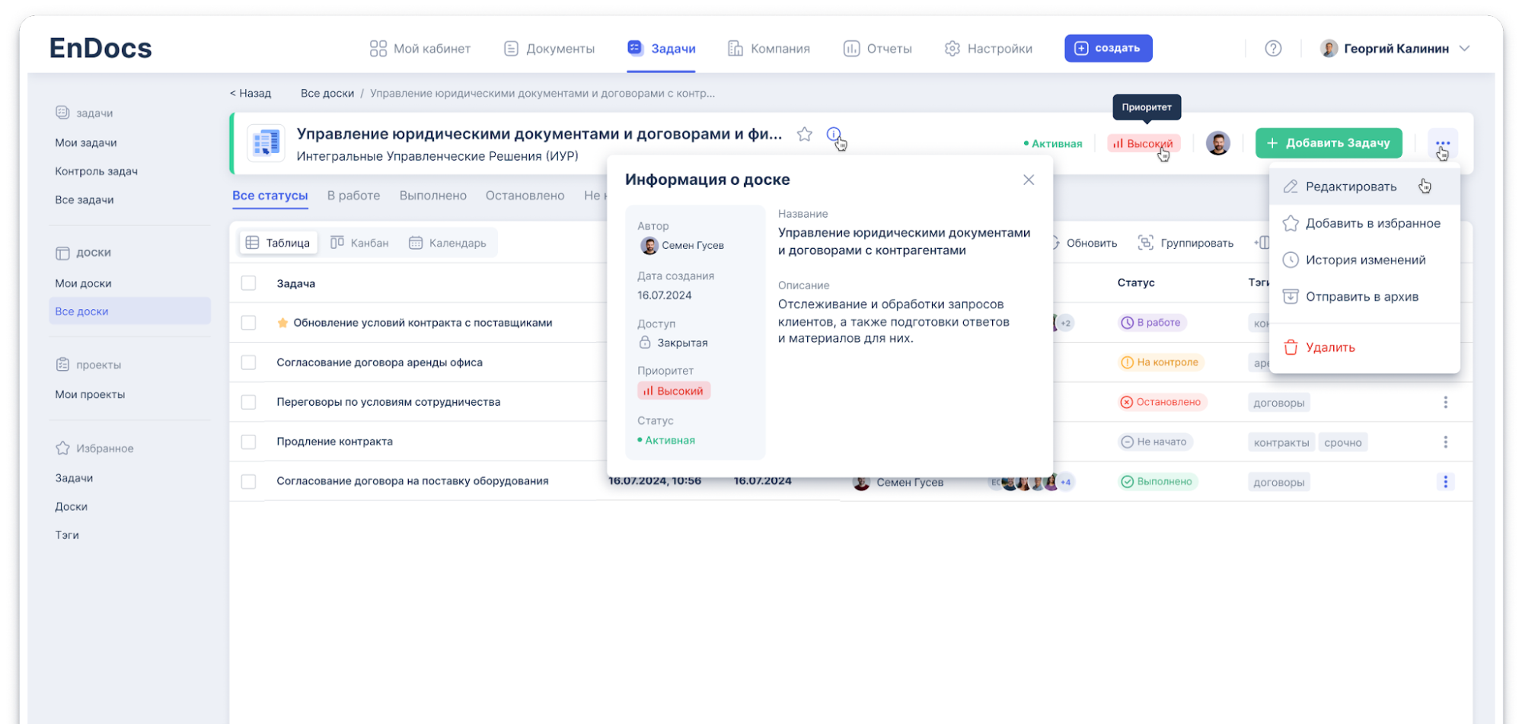Switch to 'Канбан' view

click(x=359, y=243)
